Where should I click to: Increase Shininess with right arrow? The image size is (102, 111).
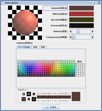(x=92, y=31)
